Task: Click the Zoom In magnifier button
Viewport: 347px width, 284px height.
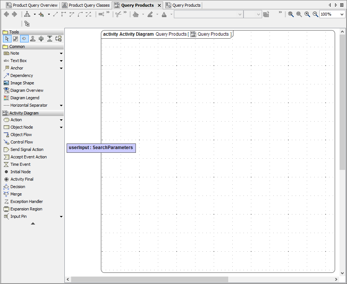Action: click(307, 14)
